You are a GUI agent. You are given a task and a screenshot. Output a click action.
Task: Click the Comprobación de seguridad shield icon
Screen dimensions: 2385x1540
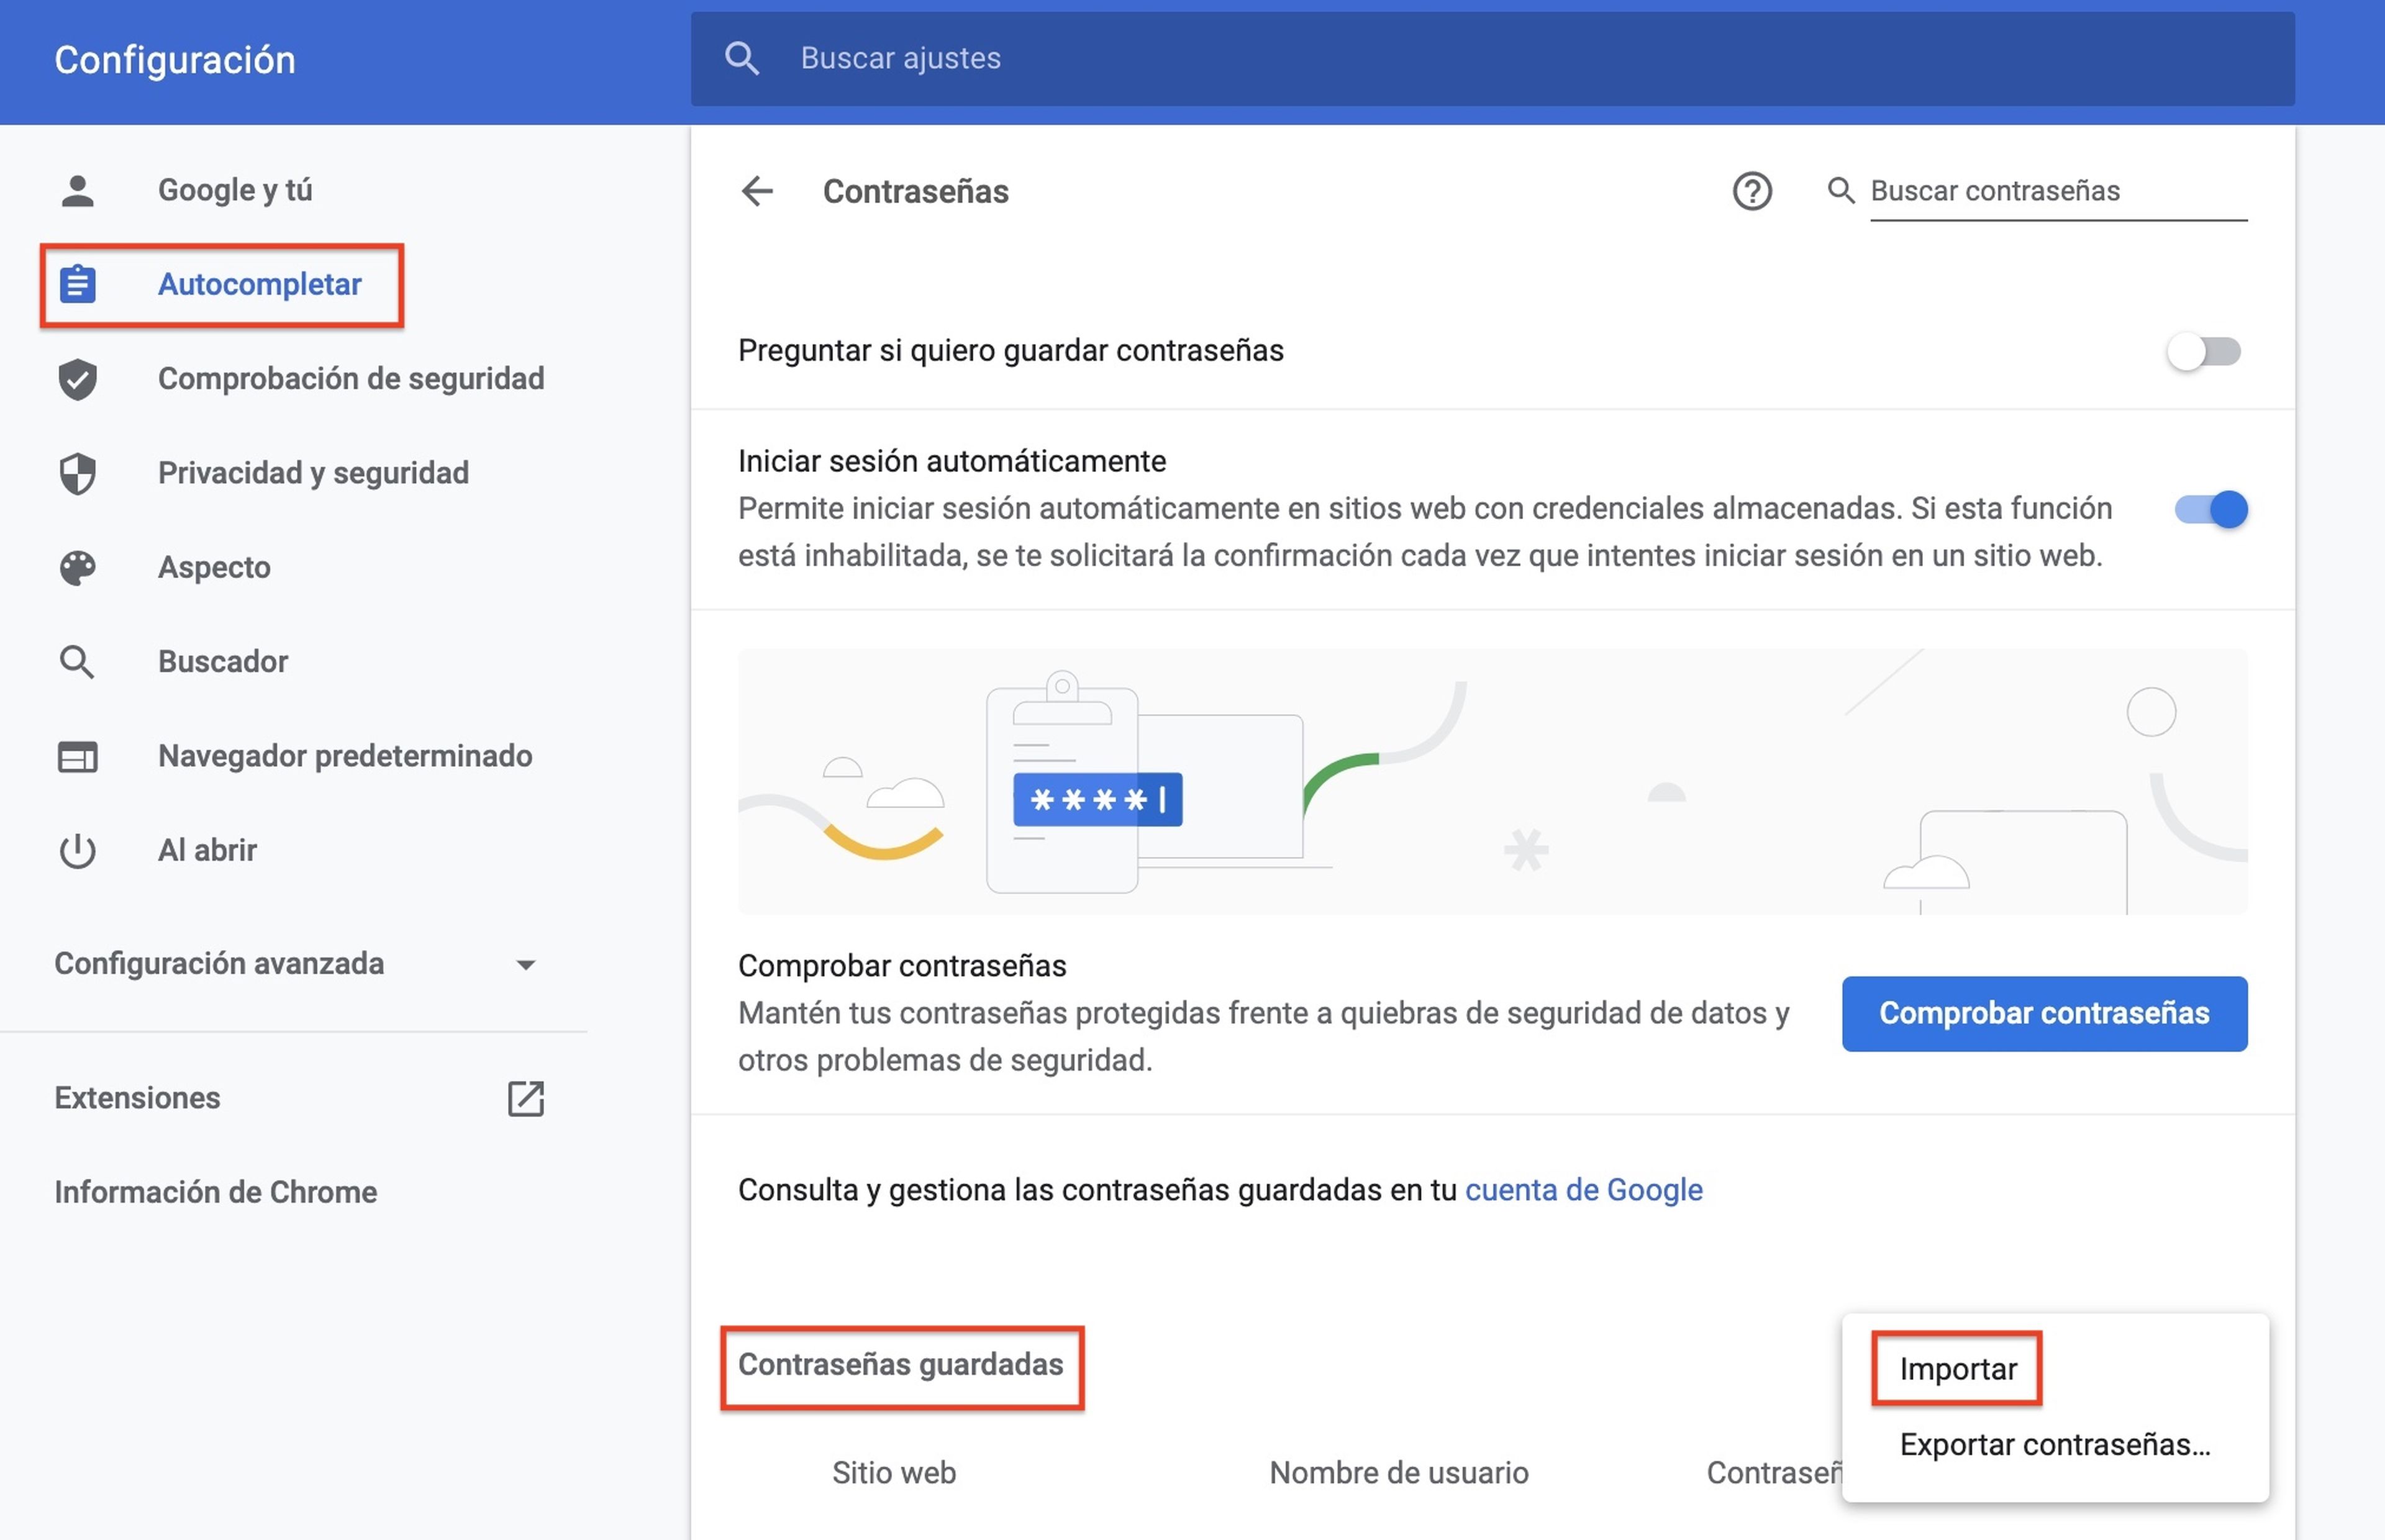[77, 379]
